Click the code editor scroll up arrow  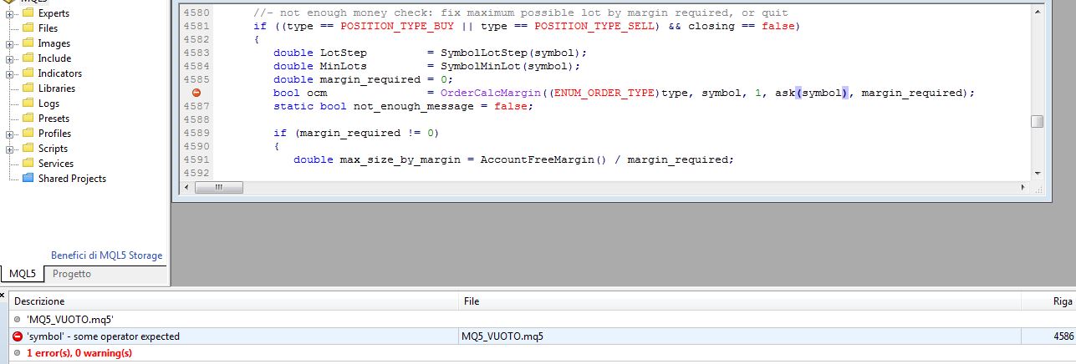(1037, 13)
